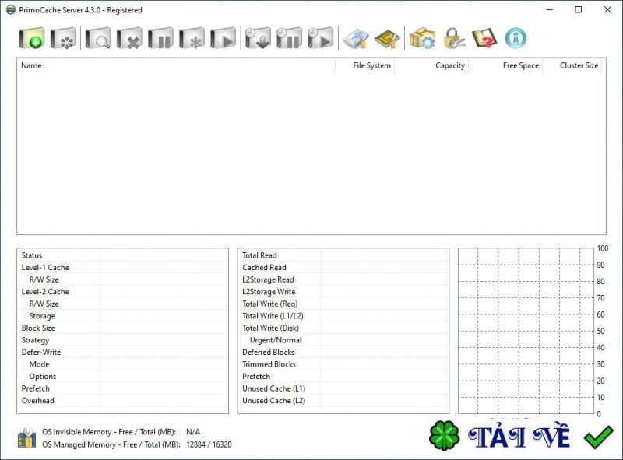Select the Block Size row

(123, 328)
